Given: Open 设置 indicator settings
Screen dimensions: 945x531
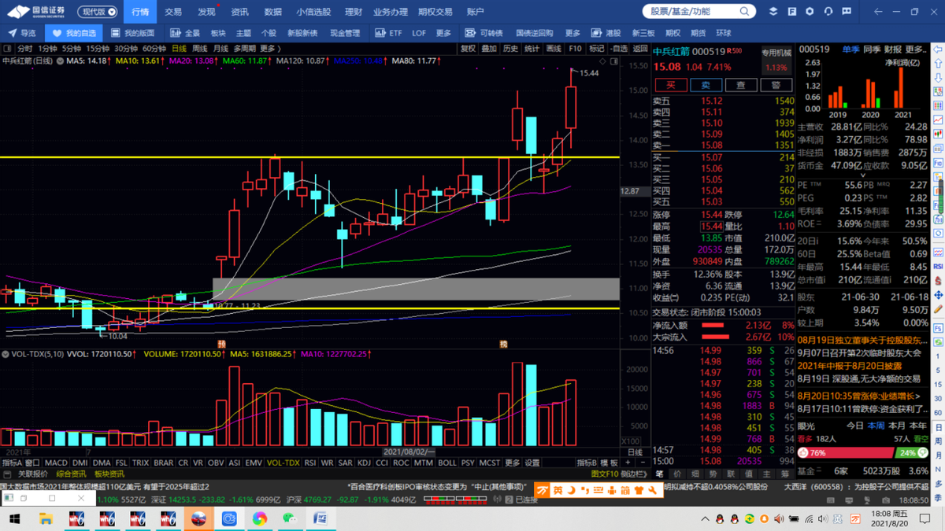Looking at the screenshot, I should (532, 463).
